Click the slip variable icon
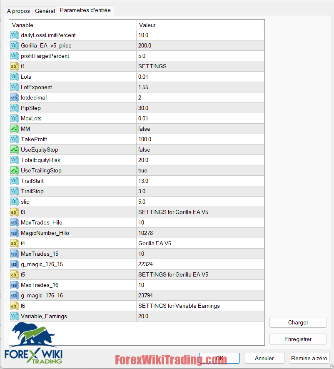The width and height of the screenshot is (334, 369). click(x=14, y=202)
